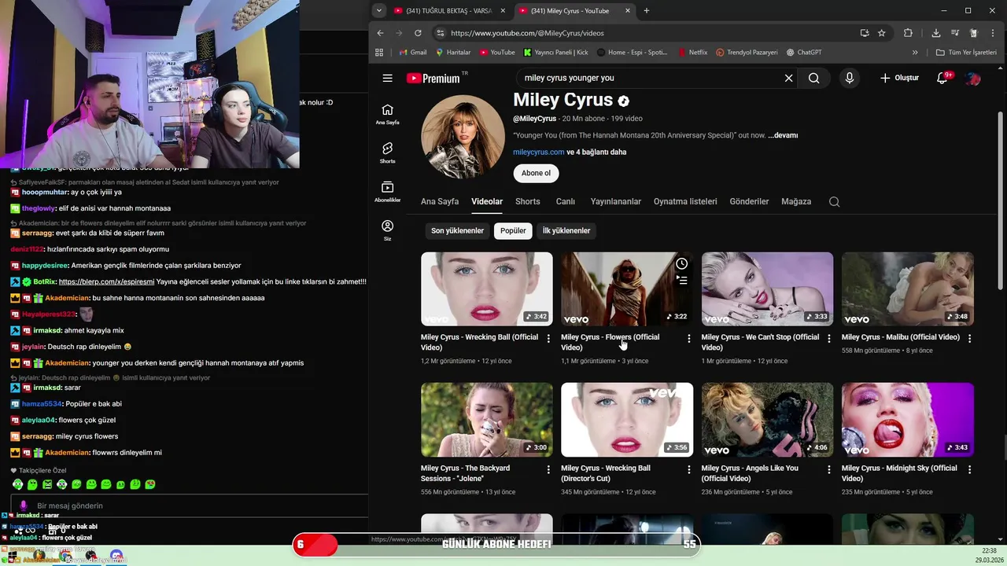Image resolution: width=1007 pixels, height=566 pixels.
Task: Switch to Oynatma listeleri tab
Action: pyautogui.click(x=685, y=201)
